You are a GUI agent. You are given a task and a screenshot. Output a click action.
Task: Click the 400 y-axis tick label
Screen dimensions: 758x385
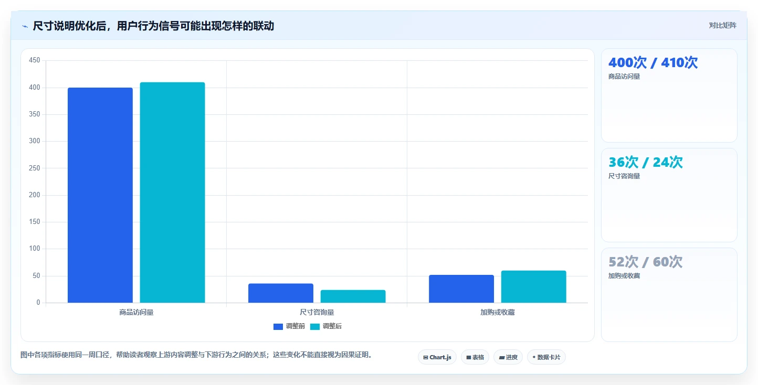click(x=35, y=88)
